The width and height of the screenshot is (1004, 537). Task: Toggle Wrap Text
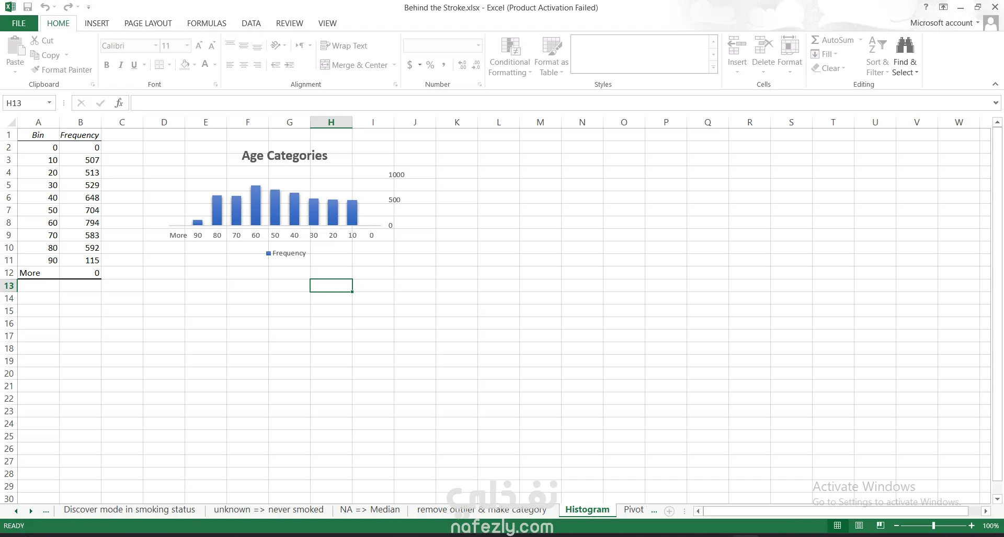coord(344,45)
